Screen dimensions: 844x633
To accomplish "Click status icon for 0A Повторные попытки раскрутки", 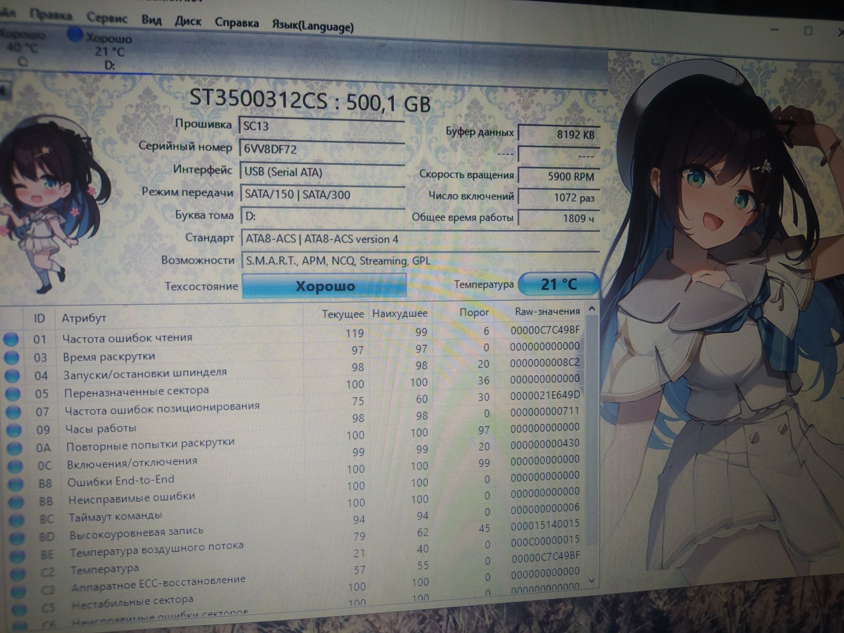I will pyautogui.click(x=14, y=448).
